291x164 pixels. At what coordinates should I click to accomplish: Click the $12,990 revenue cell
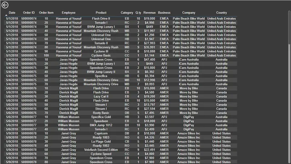coord(150,80)
